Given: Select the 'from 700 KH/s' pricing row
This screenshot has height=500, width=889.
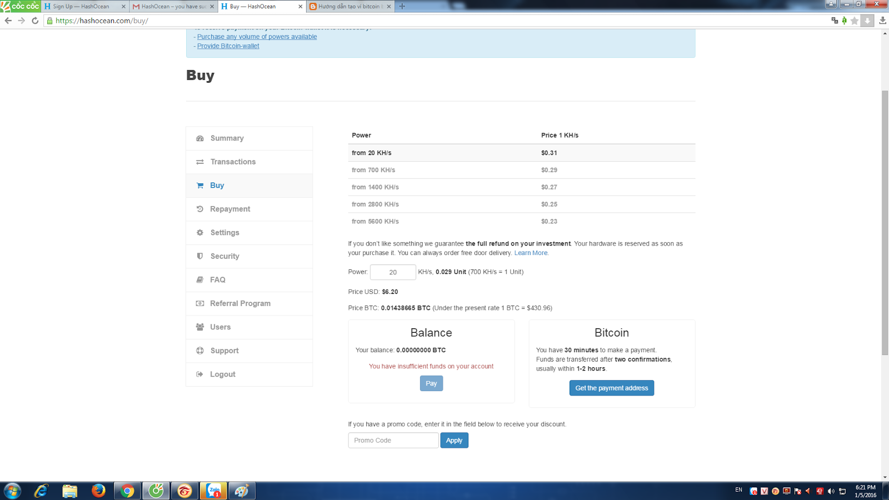Looking at the screenshot, I should click(522, 170).
